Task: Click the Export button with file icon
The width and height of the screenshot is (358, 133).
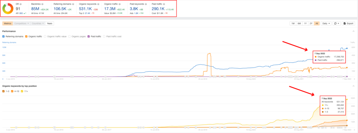Action: (x=348, y=23)
